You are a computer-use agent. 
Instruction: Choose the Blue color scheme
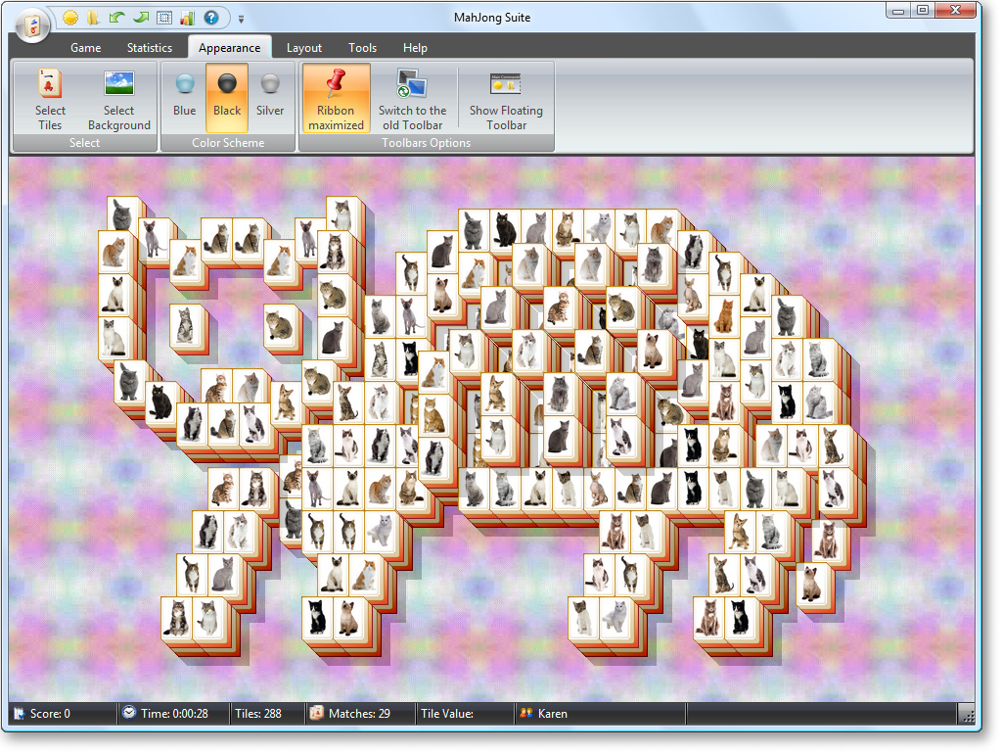coord(185,99)
